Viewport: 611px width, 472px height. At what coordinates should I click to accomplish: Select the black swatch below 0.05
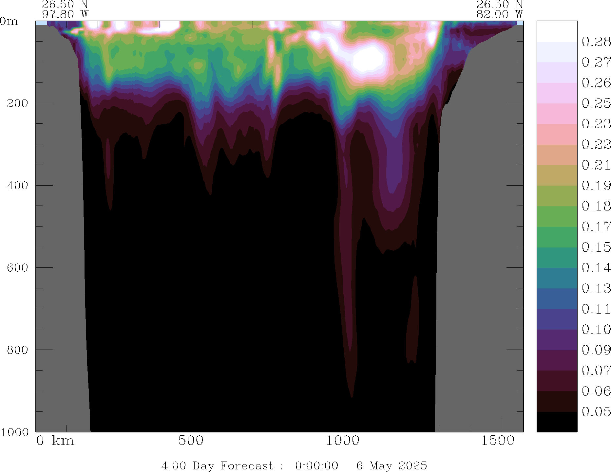557,422
